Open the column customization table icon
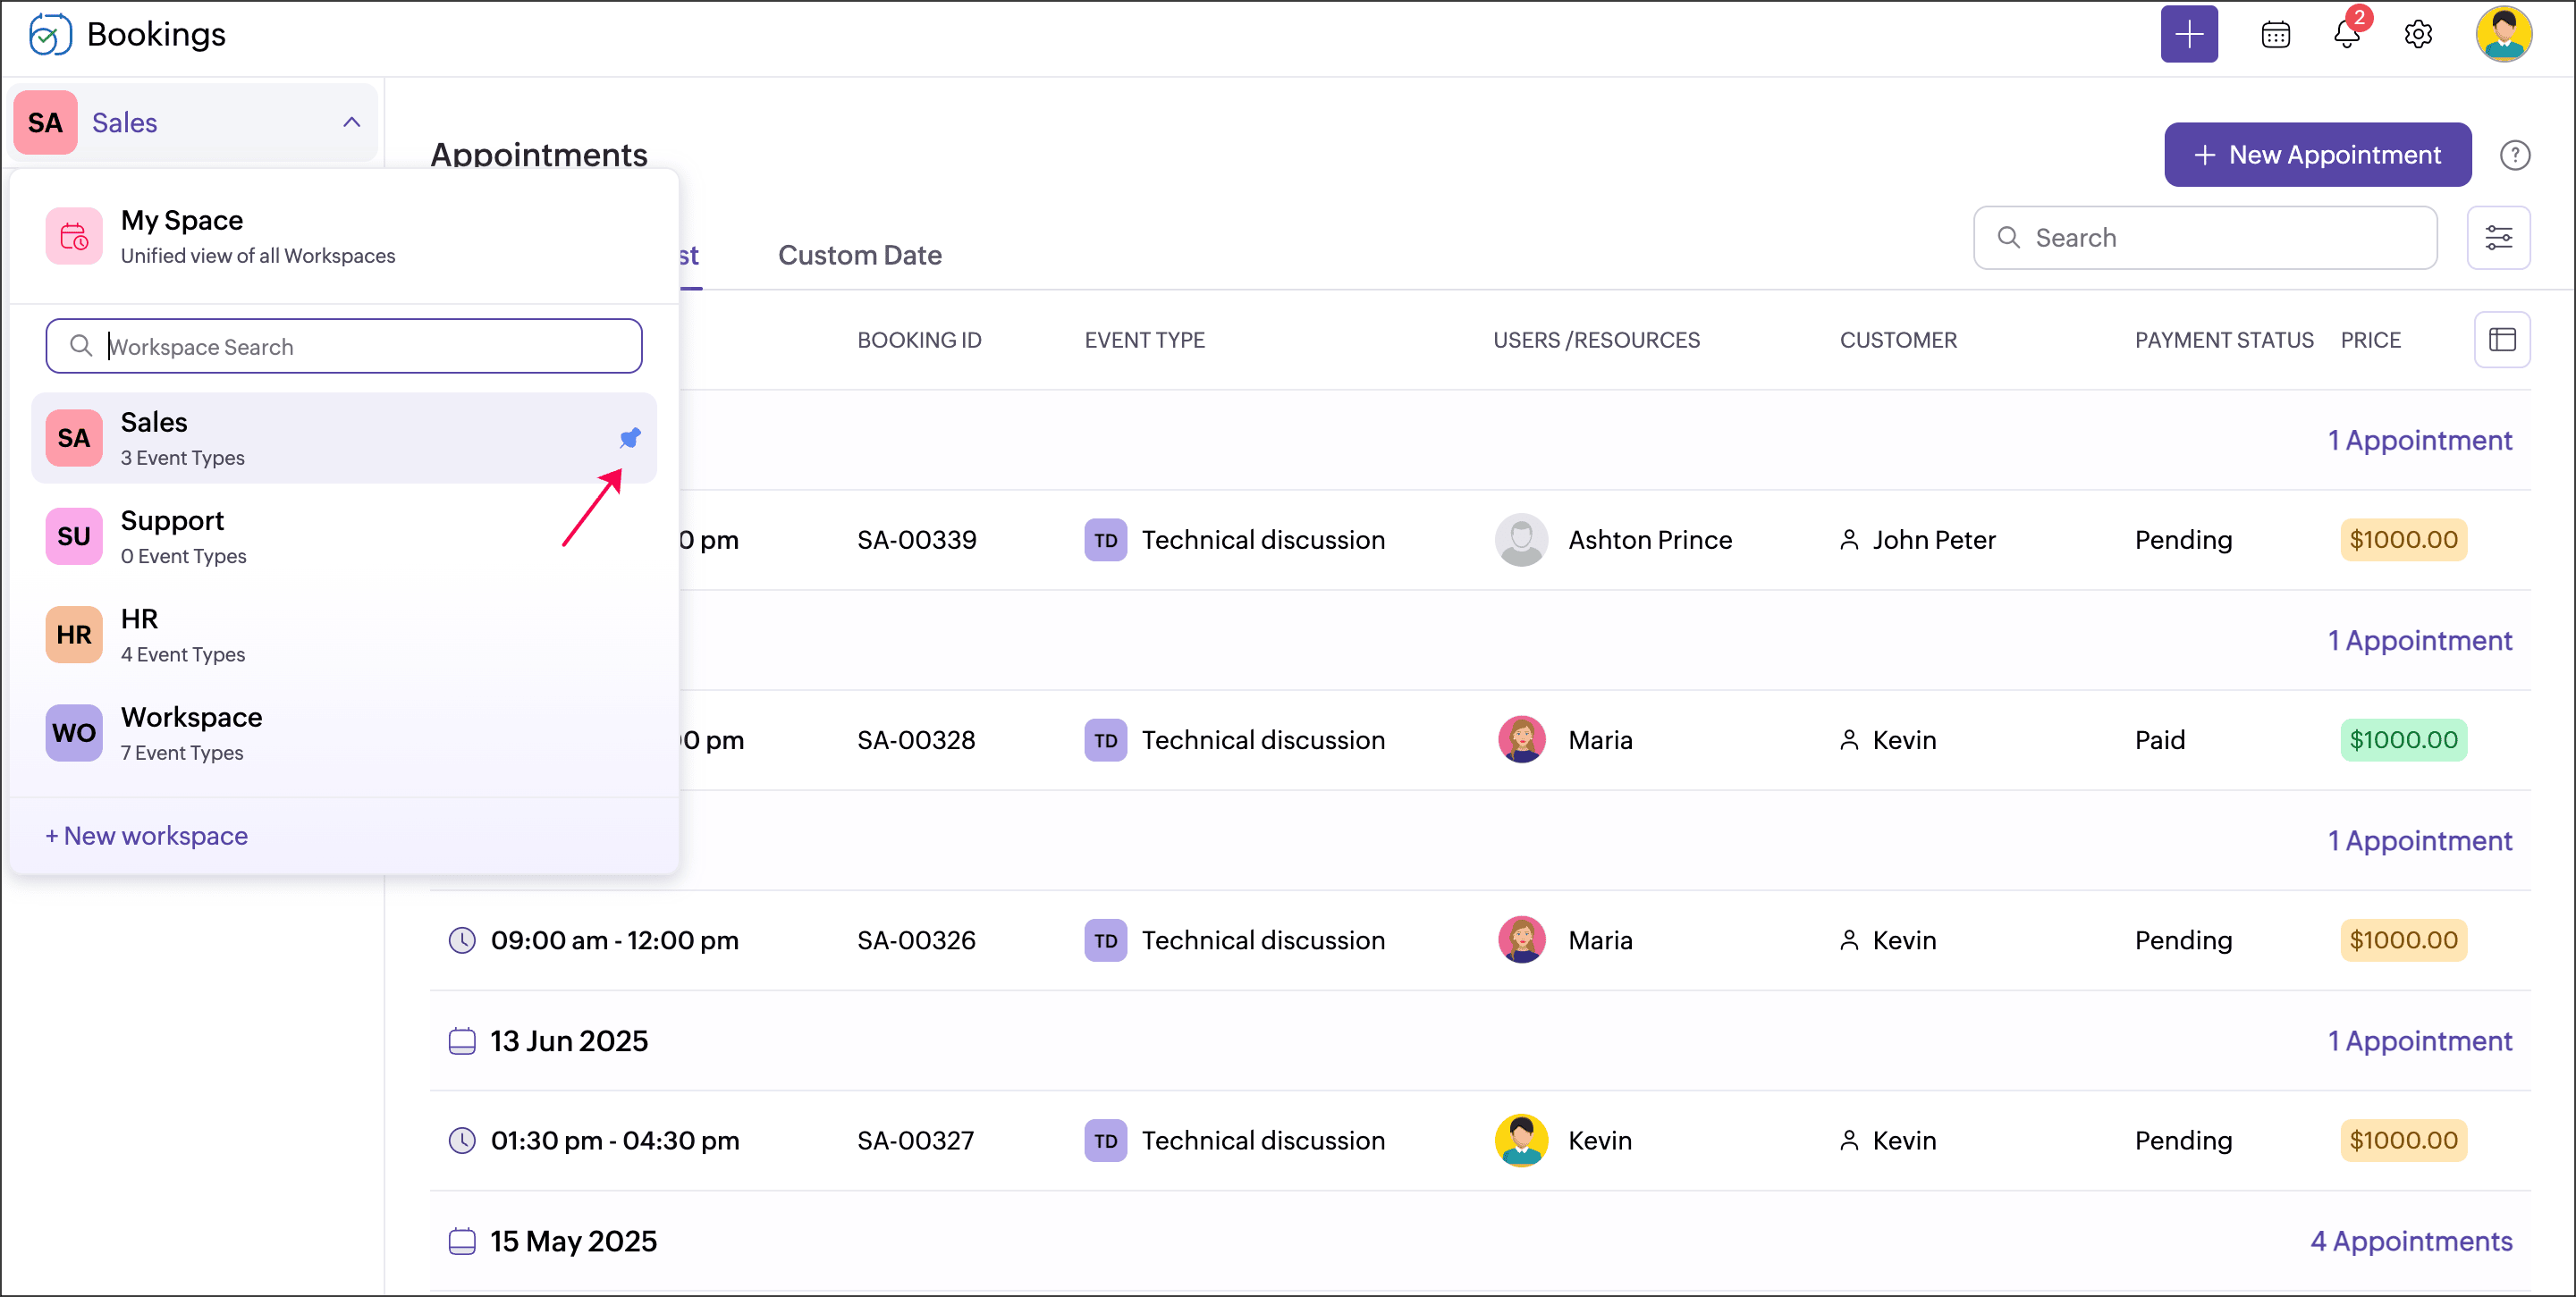This screenshot has width=2576, height=1297. tap(2501, 340)
